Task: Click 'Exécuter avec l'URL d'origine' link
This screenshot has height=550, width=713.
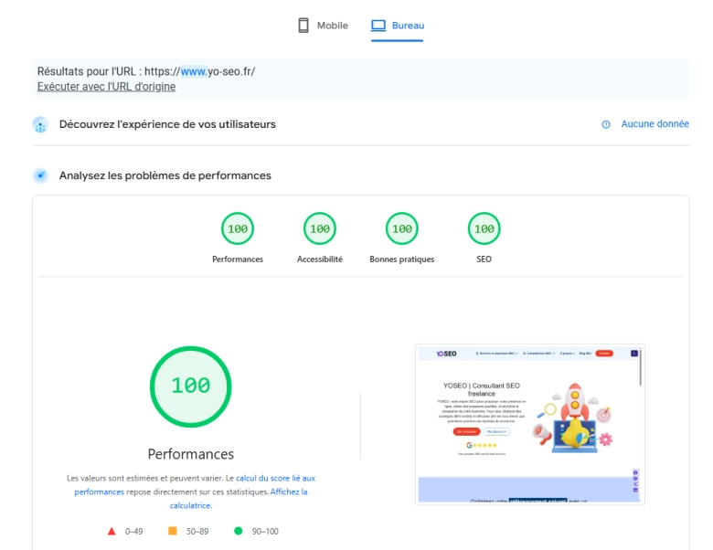Action: pos(106,87)
